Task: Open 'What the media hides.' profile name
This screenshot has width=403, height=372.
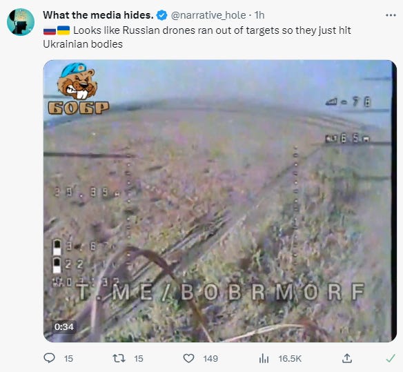Action: click(98, 15)
